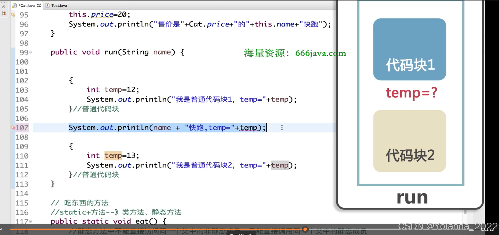
Task: Click line number 96 in gutter
Action: point(24,24)
